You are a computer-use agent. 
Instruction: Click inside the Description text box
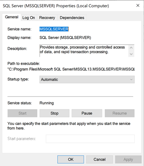[x=87, y=51]
